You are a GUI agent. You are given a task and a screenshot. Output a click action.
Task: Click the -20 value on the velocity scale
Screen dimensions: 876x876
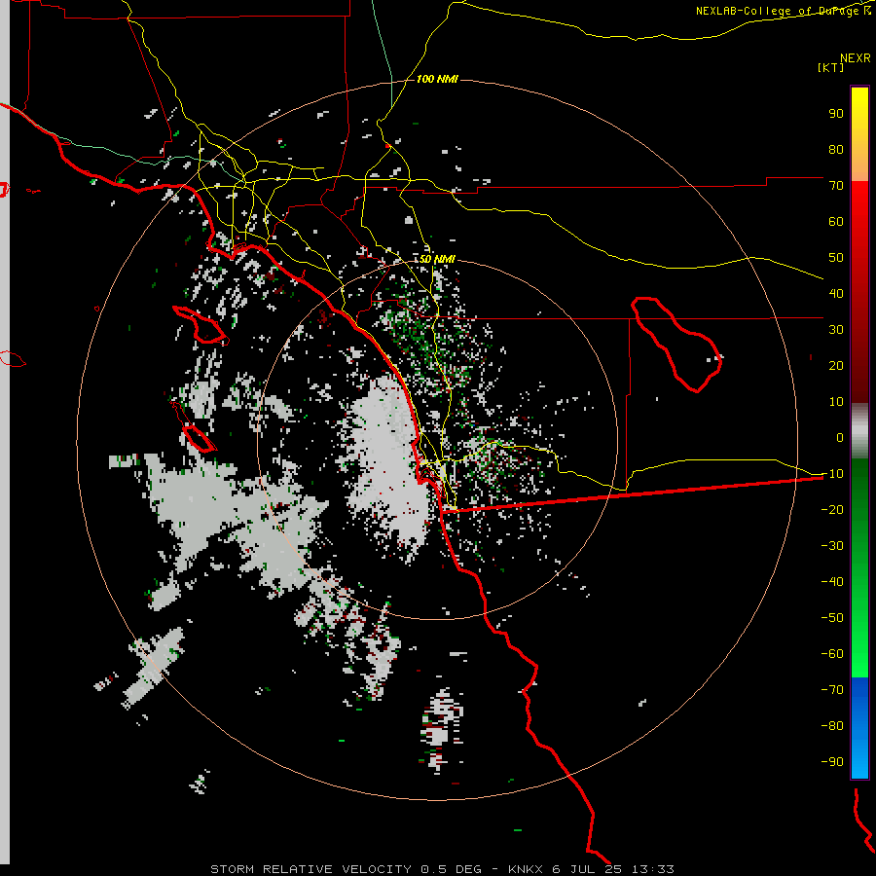832,510
